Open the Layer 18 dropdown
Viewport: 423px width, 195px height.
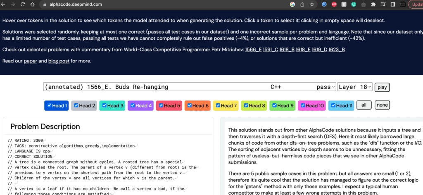click(x=355, y=87)
